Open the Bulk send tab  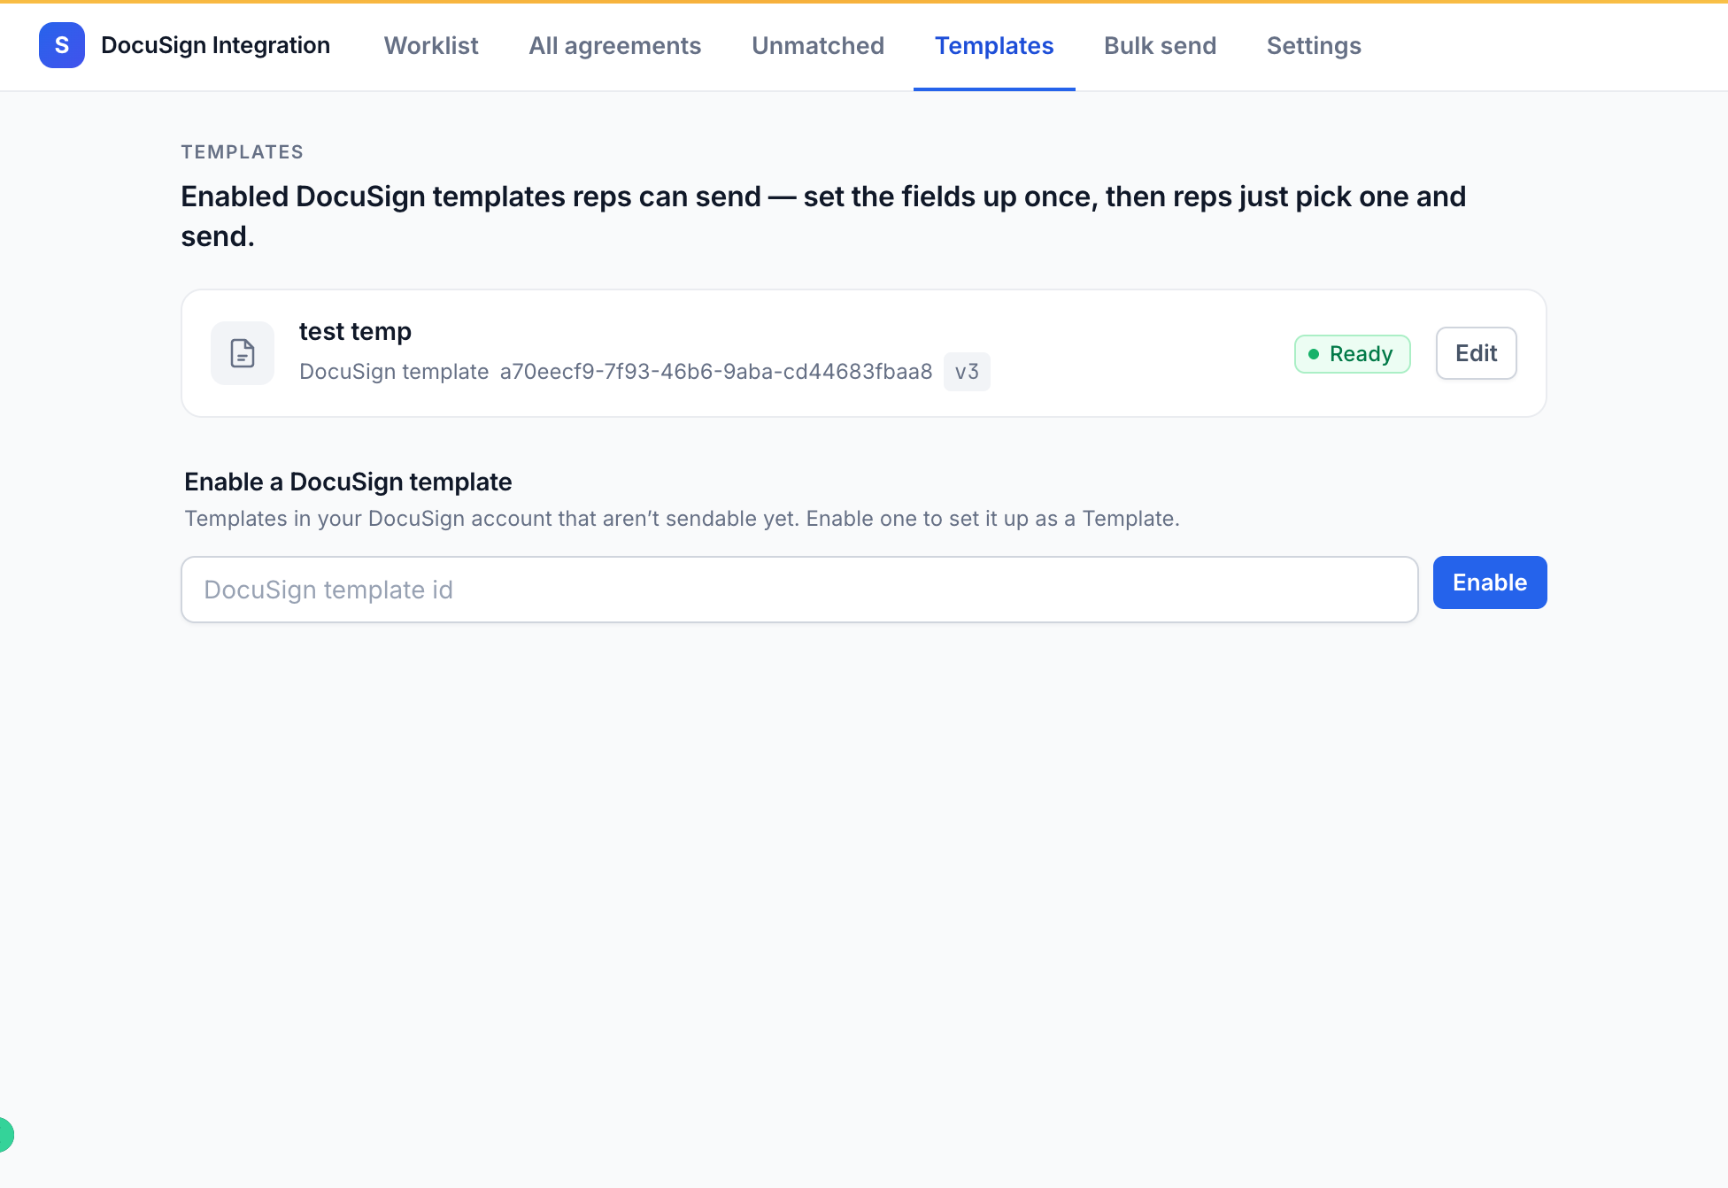click(x=1160, y=45)
